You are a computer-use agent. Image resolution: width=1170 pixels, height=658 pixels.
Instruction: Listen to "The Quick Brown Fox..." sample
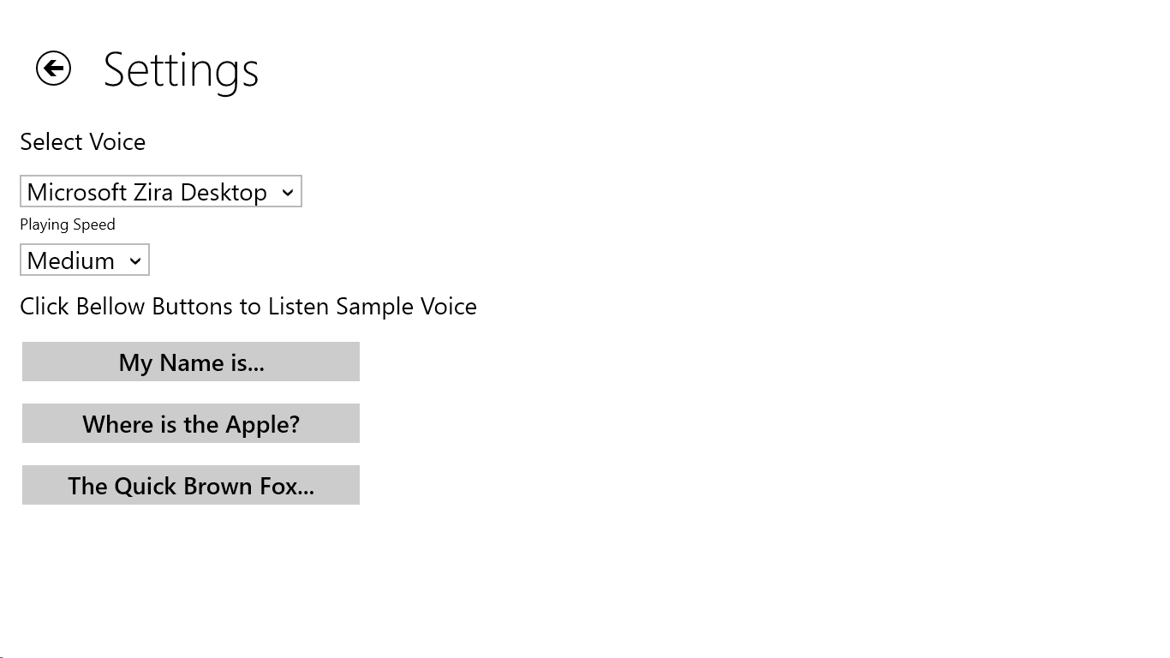tap(191, 486)
